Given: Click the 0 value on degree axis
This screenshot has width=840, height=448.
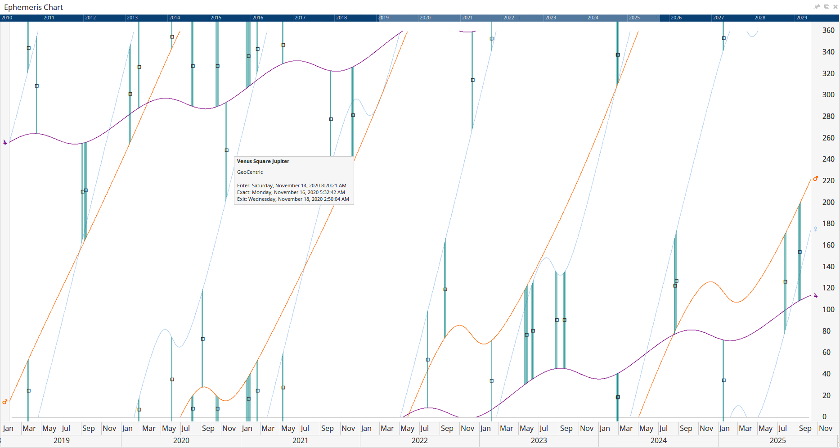Looking at the screenshot, I should (825, 416).
